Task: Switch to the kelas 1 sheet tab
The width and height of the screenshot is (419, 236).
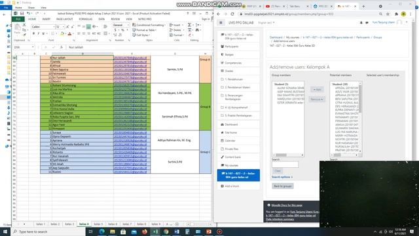Action: pos(41,224)
